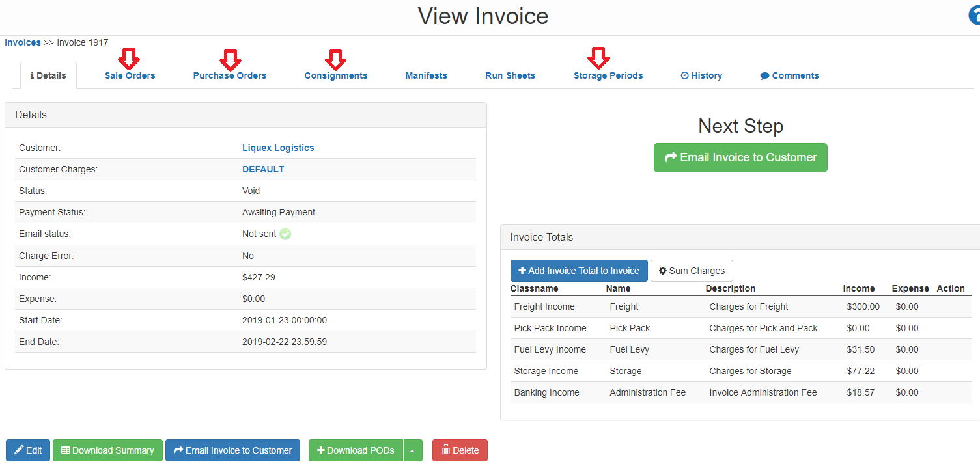
Task: Open the Sale Orders tab
Action: point(130,75)
